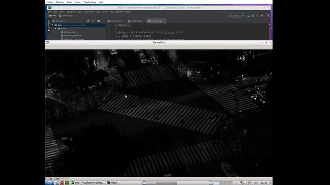This screenshot has width=330, height=185.
Task: Open the Fichier menu of VirtualBox
Action: coord(49,2)
